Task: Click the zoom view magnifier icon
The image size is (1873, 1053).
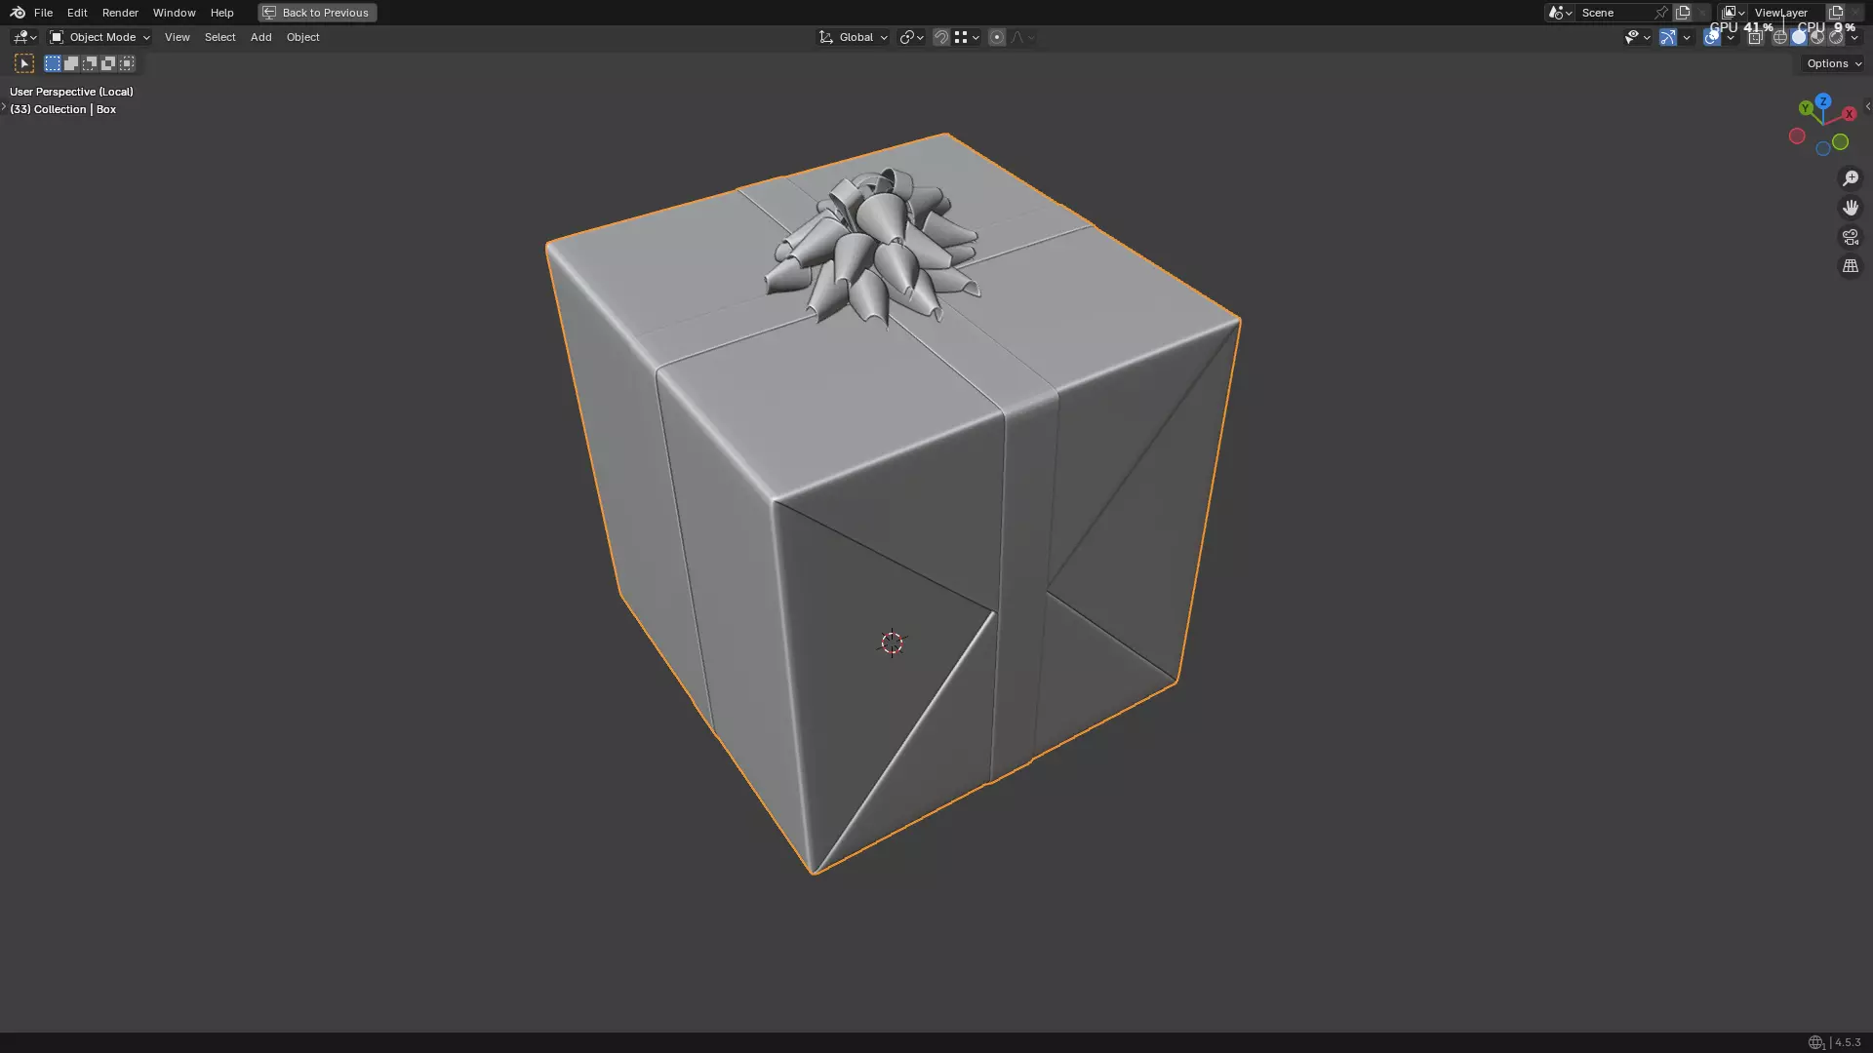Action: click(x=1851, y=178)
